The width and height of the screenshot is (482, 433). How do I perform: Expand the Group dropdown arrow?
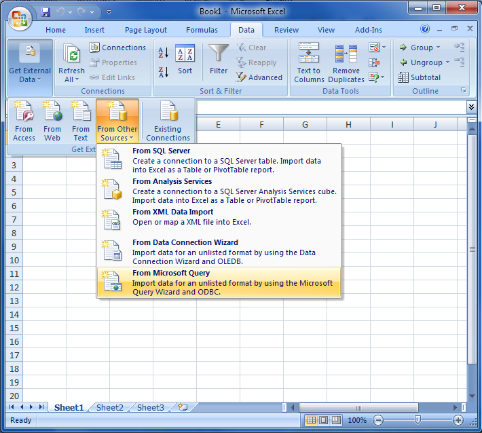click(x=438, y=48)
